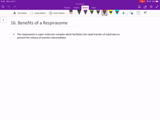Image resolution: width=160 pixels, height=120 pixels.
Task: Open the notifications bell
Action: [x=139, y=7]
